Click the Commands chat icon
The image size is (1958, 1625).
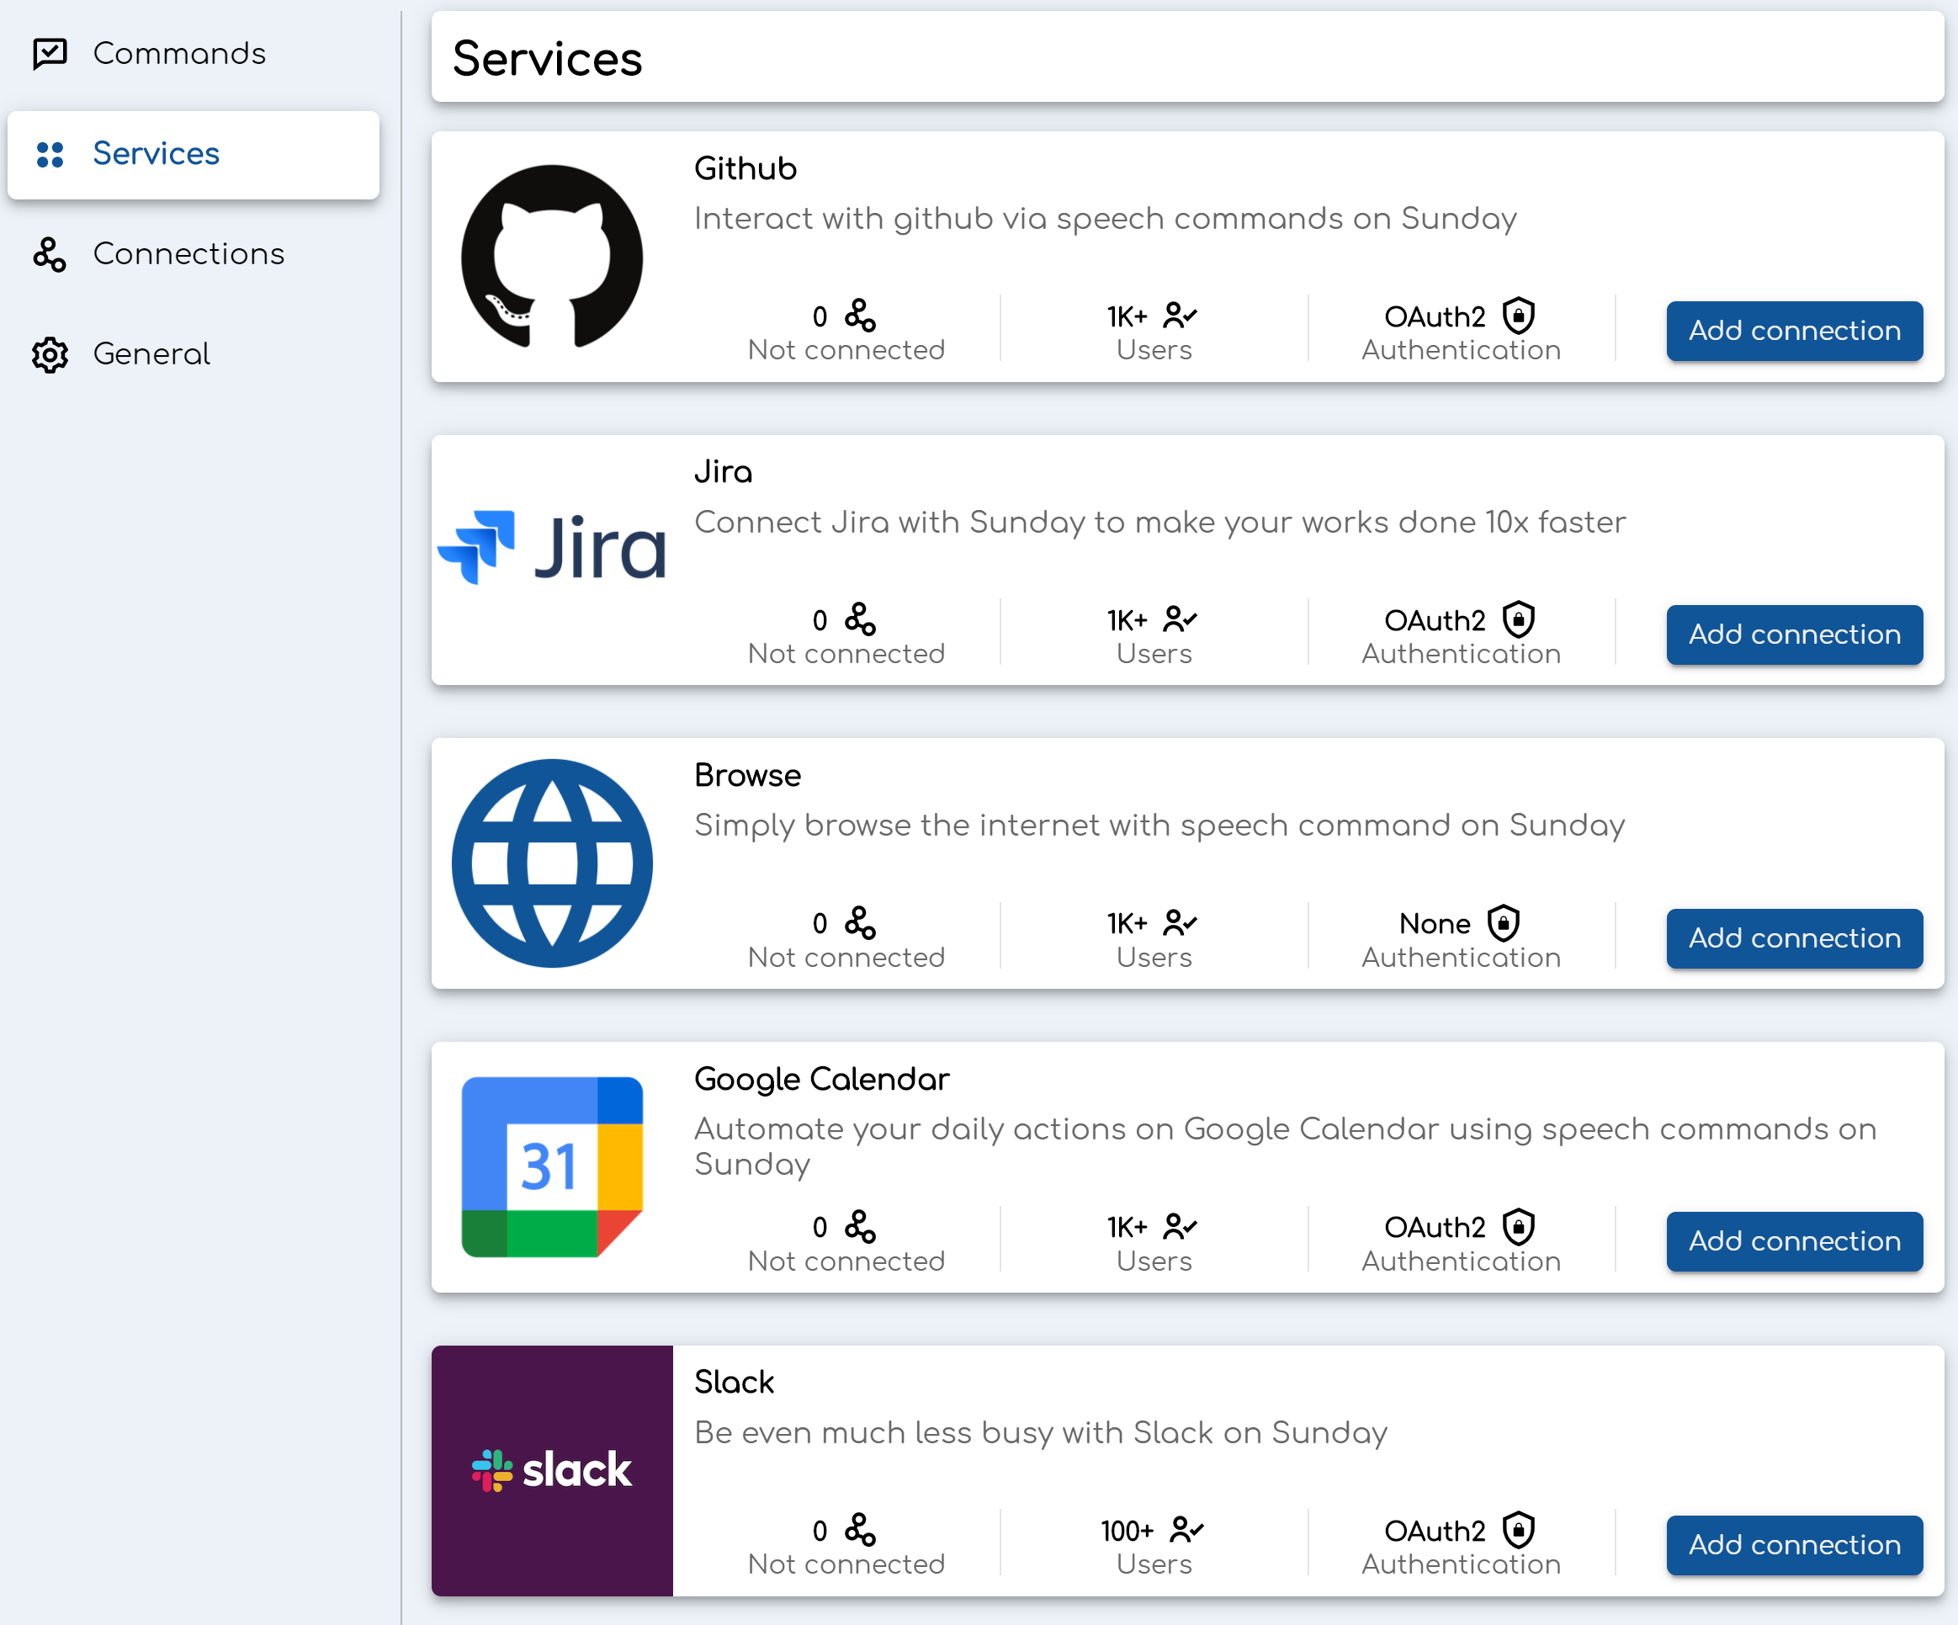tap(50, 53)
